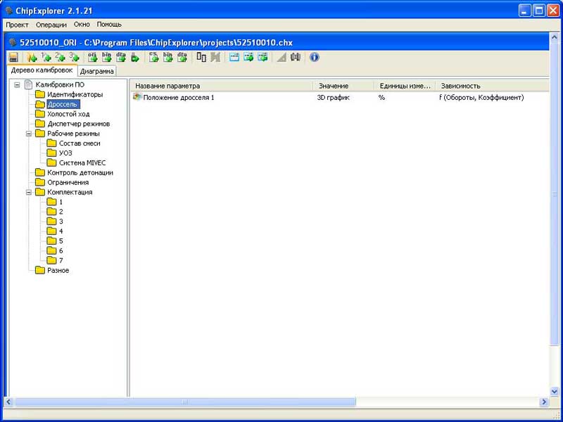Collapse the Рабочие режимы tree branch
The width and height of the screenshot is (563, 422).
(x=29, y=134)
